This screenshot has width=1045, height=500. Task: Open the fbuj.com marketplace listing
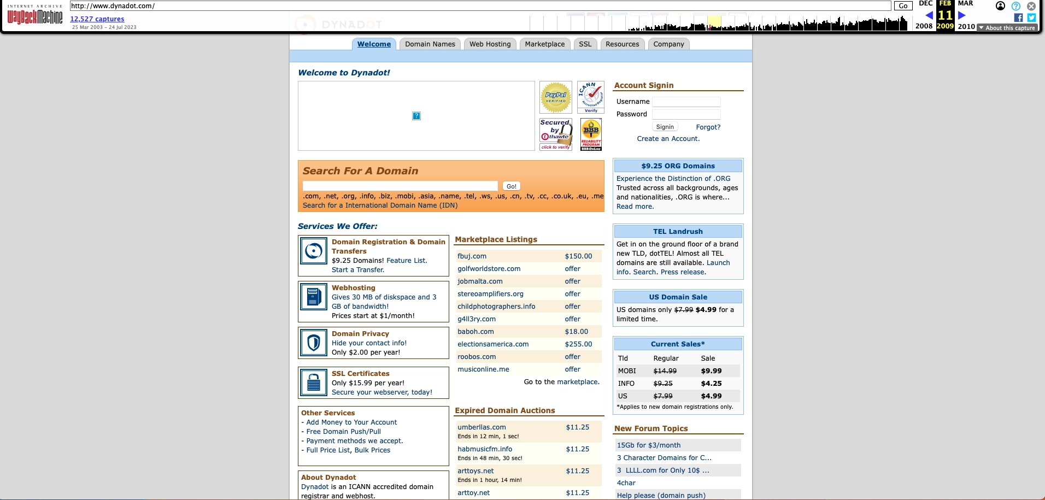[472, 256]
